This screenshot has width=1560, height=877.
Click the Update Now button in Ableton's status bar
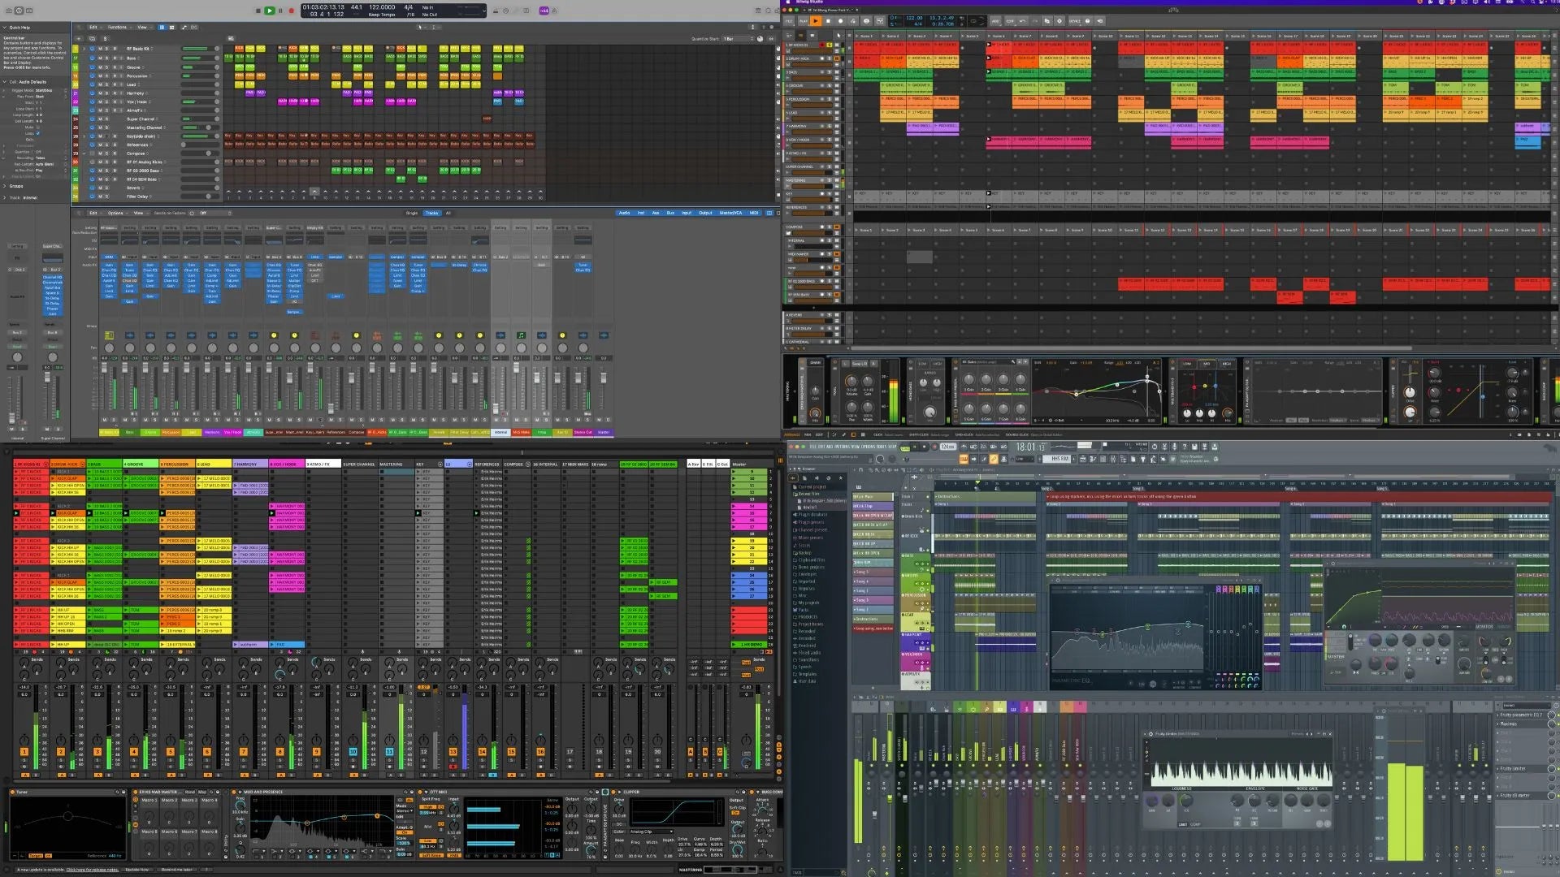[x=136, y=869]
